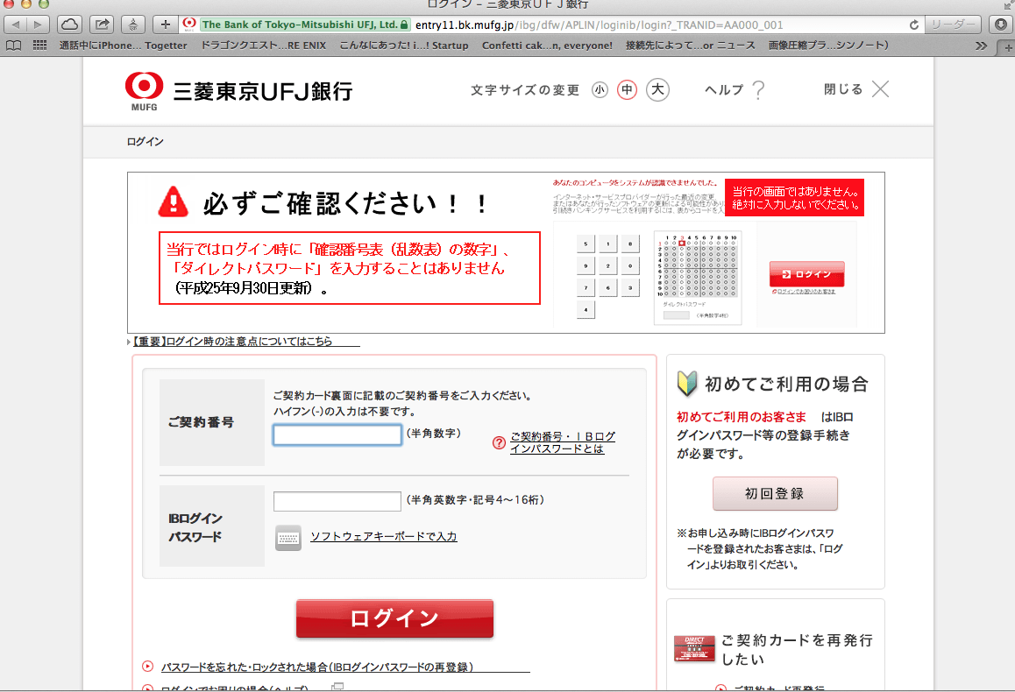The image size is (1015, 692).
Task: Click the question mark help icon beside ご契約番号 link
Action: tap(499, 442)
